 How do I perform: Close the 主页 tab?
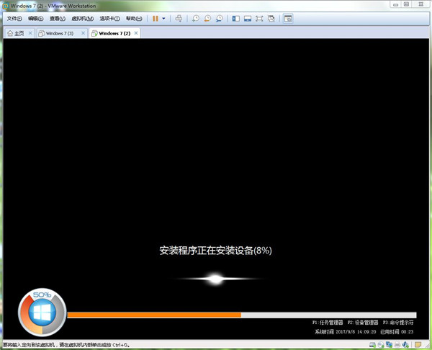pyautogui.click(x=30, y=33)
